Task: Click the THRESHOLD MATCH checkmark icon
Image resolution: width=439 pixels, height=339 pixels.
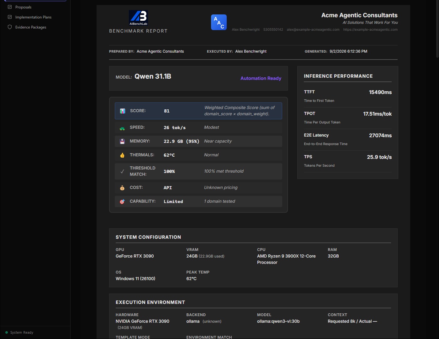Action: point(122,171)
